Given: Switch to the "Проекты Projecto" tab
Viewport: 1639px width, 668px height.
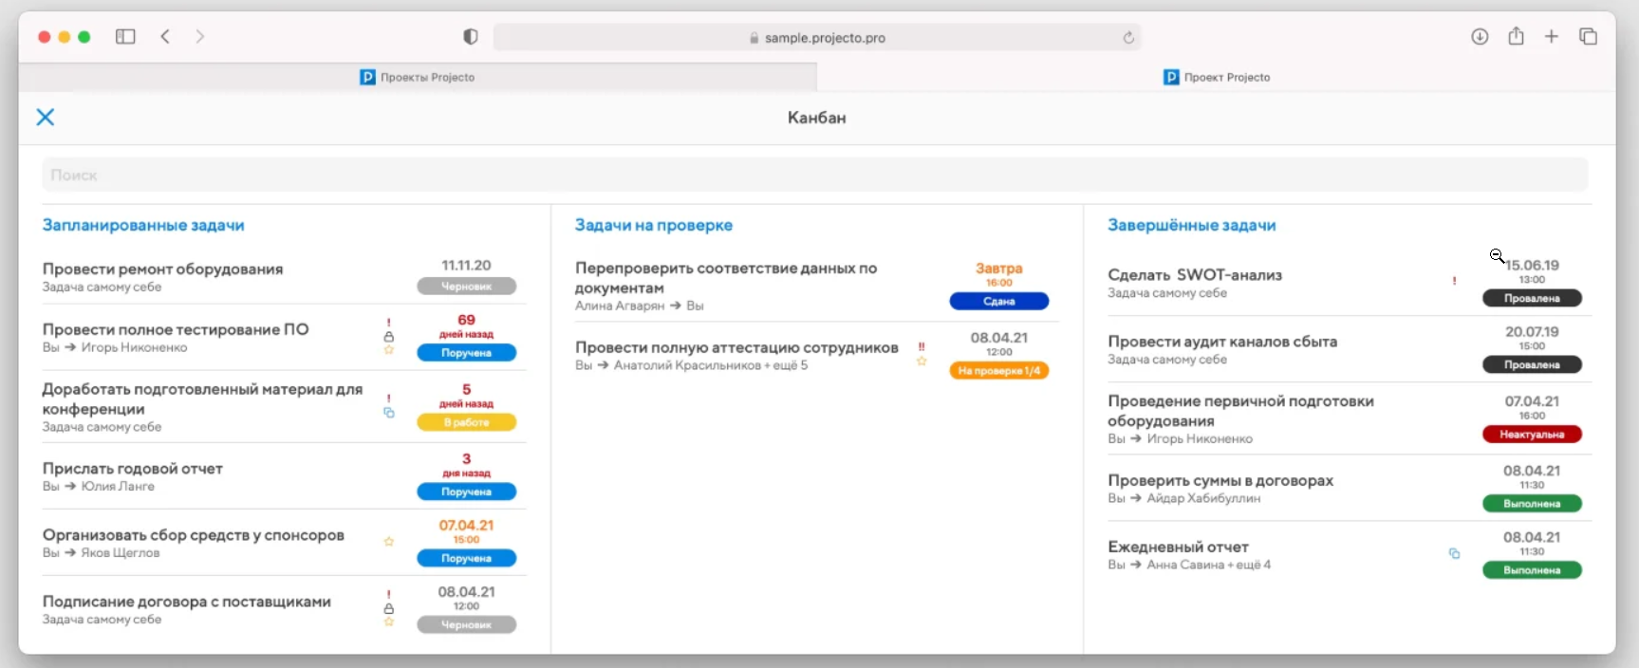Looking at the screenshot, I should coord(427,77).
